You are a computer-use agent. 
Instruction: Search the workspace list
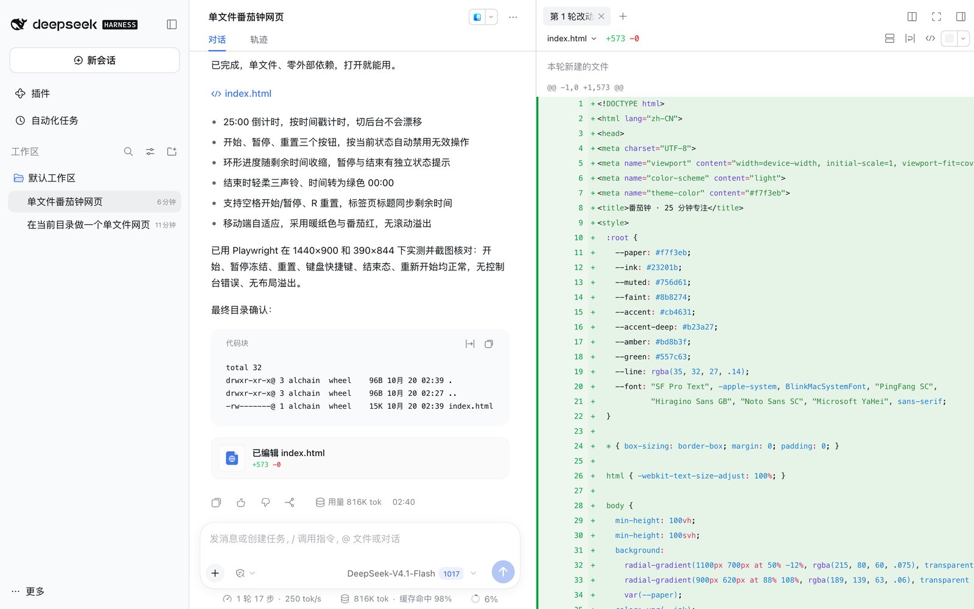[128, 152]
